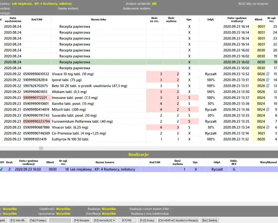The image size is (278, 223).
Task: Select highlighted Recepta papierowa row number 18
Action: (x=139, y=62)
